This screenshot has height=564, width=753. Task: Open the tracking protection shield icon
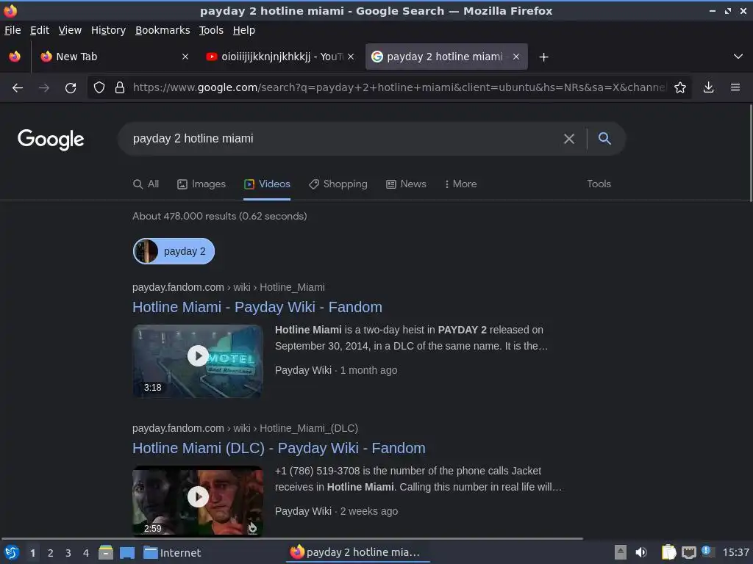click(99, 87)
